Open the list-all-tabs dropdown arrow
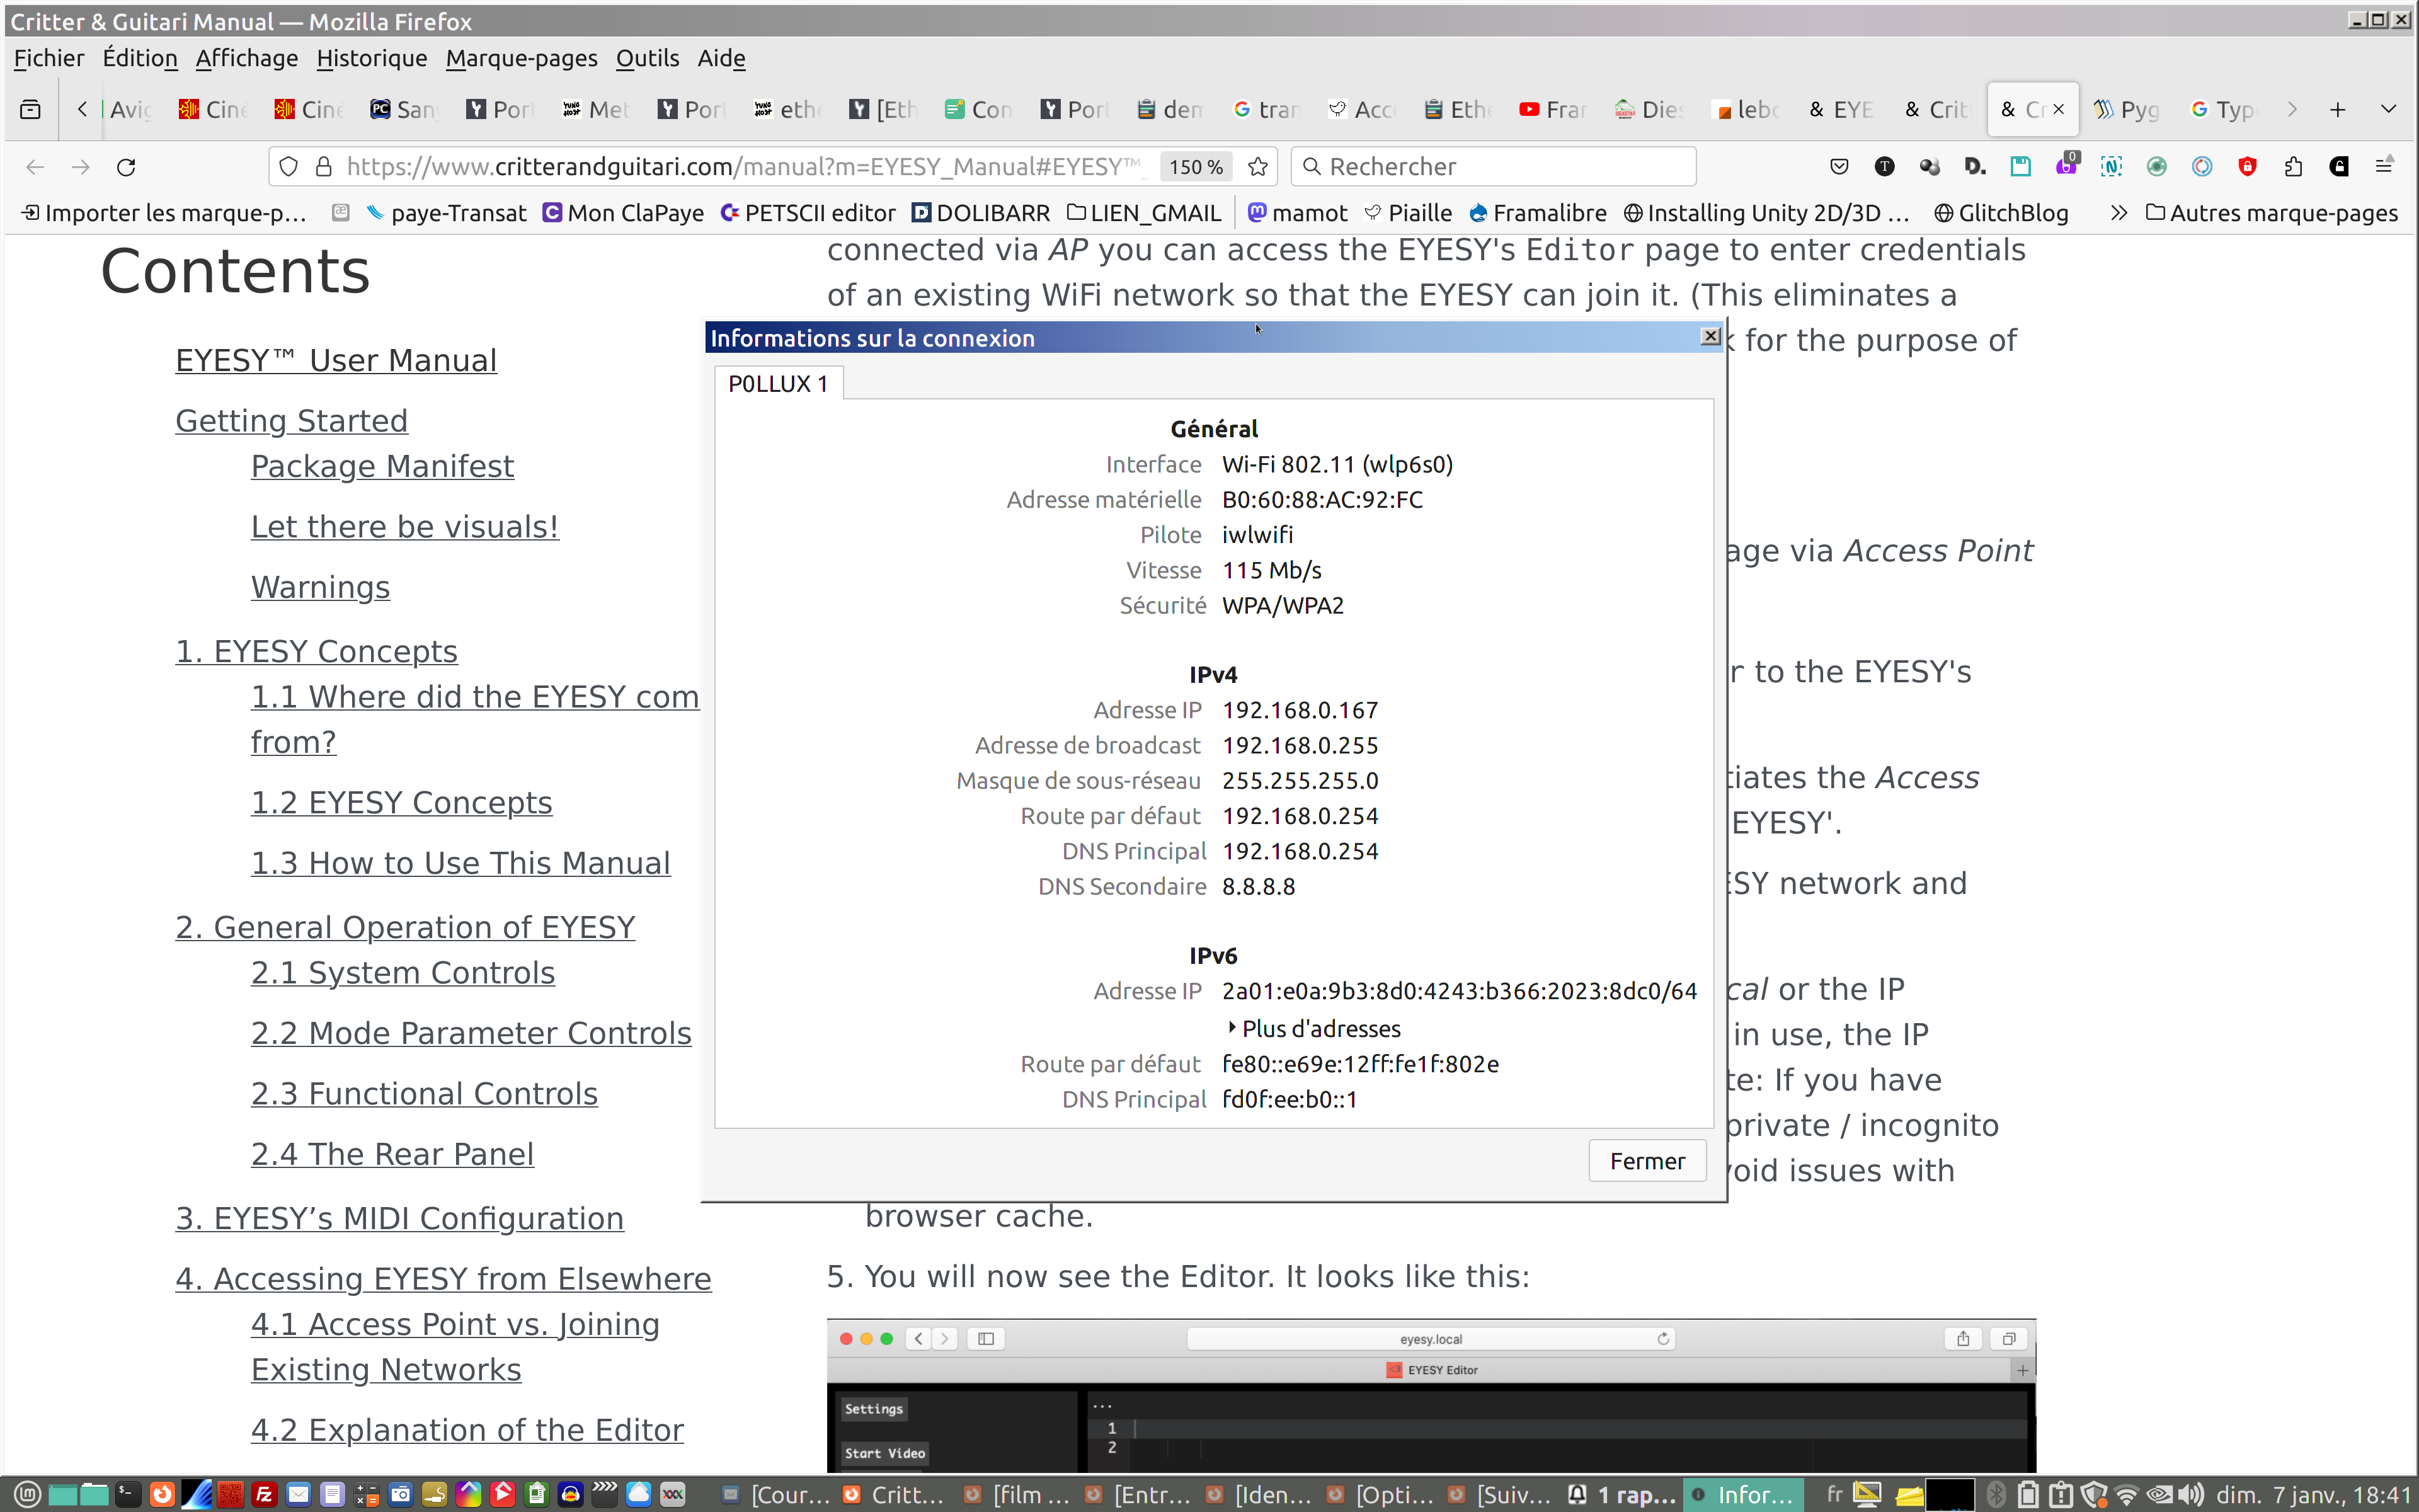Screen dimensions: 2419x1512 tap(2388, 109)
